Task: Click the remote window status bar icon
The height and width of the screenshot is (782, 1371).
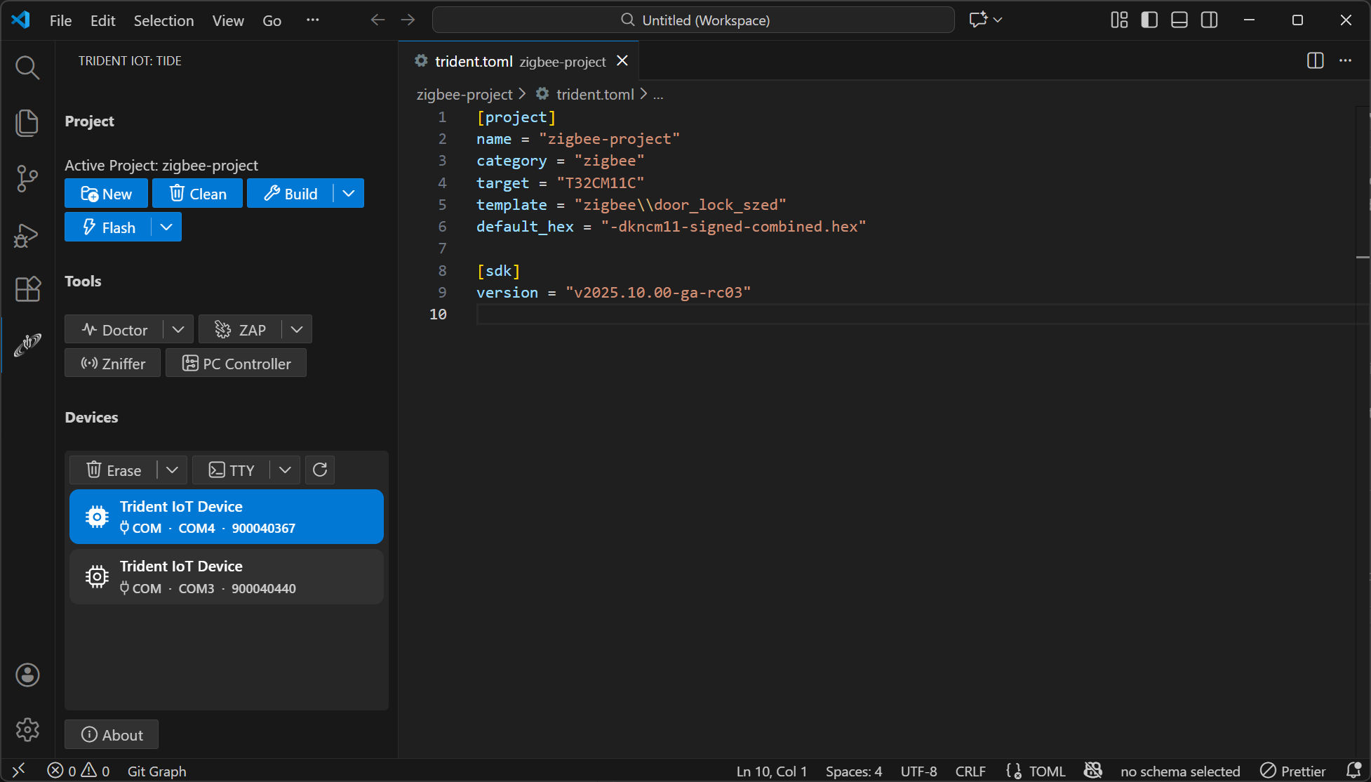Action: point(19,771)
